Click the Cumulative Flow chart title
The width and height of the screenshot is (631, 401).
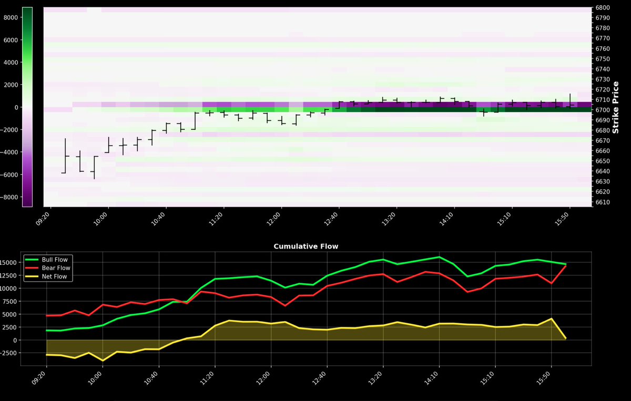click(x=306, y=246)
